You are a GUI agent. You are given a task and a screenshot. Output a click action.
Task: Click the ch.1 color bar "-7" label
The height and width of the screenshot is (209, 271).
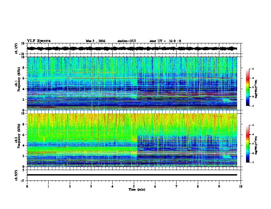coord(252,106)
